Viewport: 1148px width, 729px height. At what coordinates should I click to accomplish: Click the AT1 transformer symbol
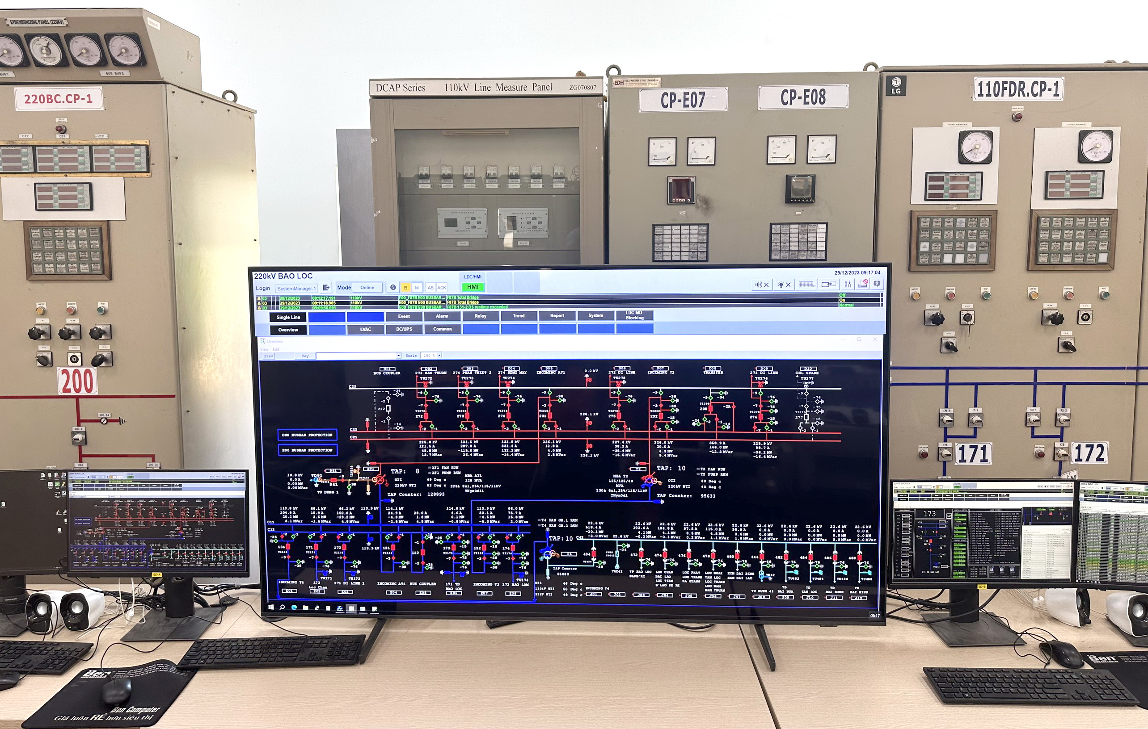378,480
